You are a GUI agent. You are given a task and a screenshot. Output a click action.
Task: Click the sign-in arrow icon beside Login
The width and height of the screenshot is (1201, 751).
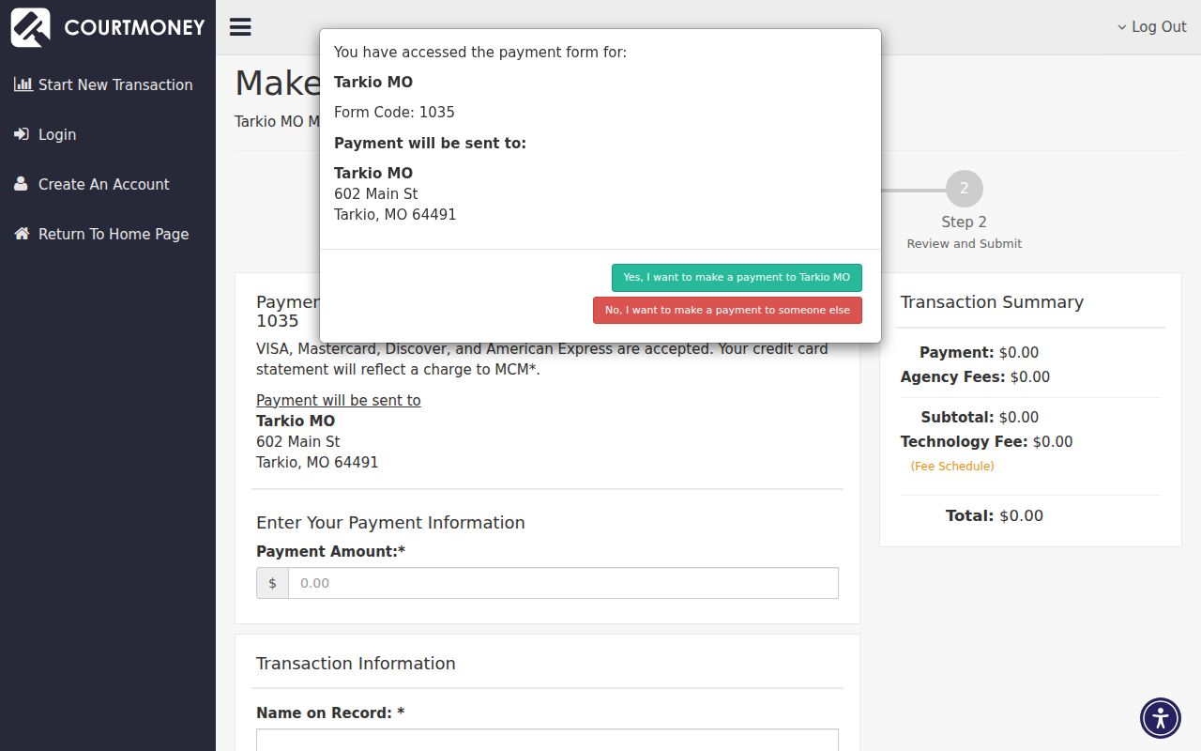pos(22,134)
